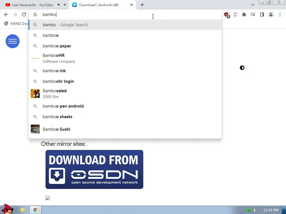Image resolution: width=286 pixels, height=214 pixels.
Task: Click the Google icon in the address bar
Action: point(35,14)
